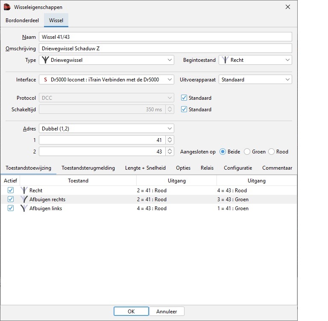Toggle the Standaard checkbox beside Protocol
The height and width of the screenshot is (321, 328).
[x=184, y=98]
